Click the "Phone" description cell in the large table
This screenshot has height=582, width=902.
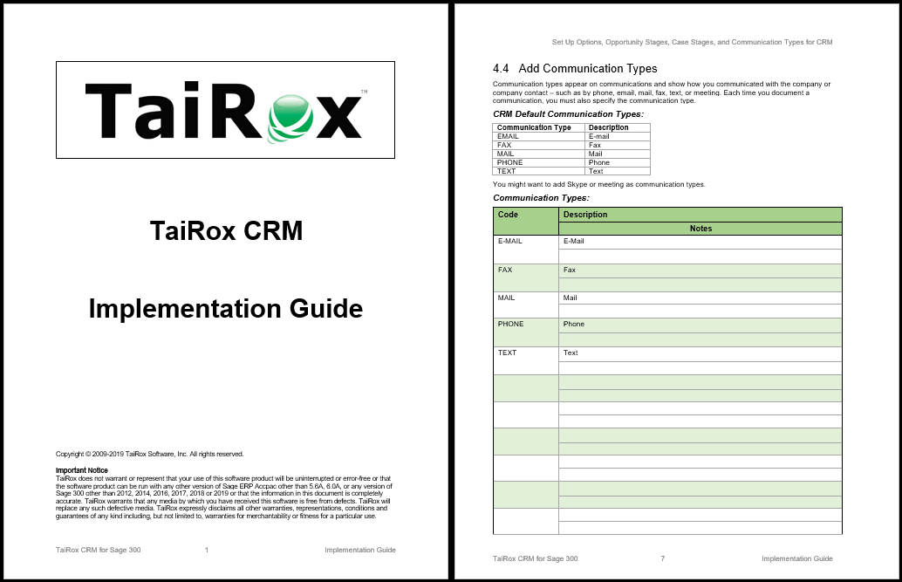pos(574,325)
